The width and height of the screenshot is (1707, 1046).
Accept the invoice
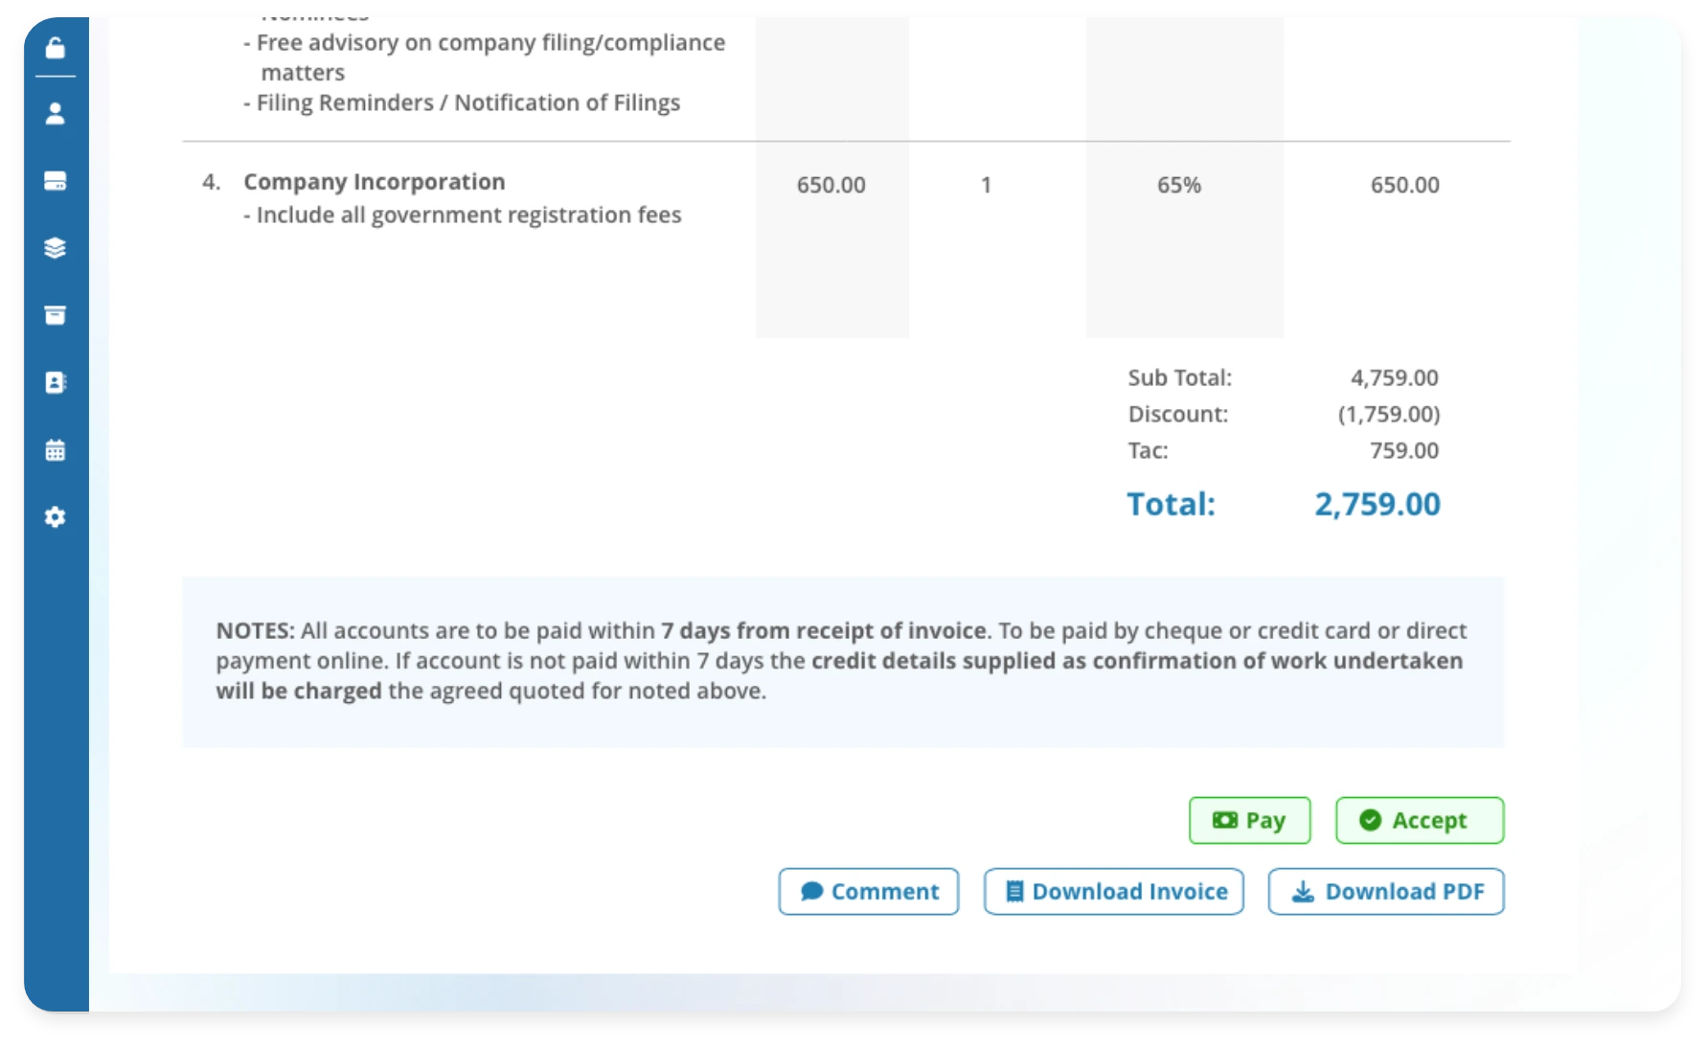pos(1419,820)
